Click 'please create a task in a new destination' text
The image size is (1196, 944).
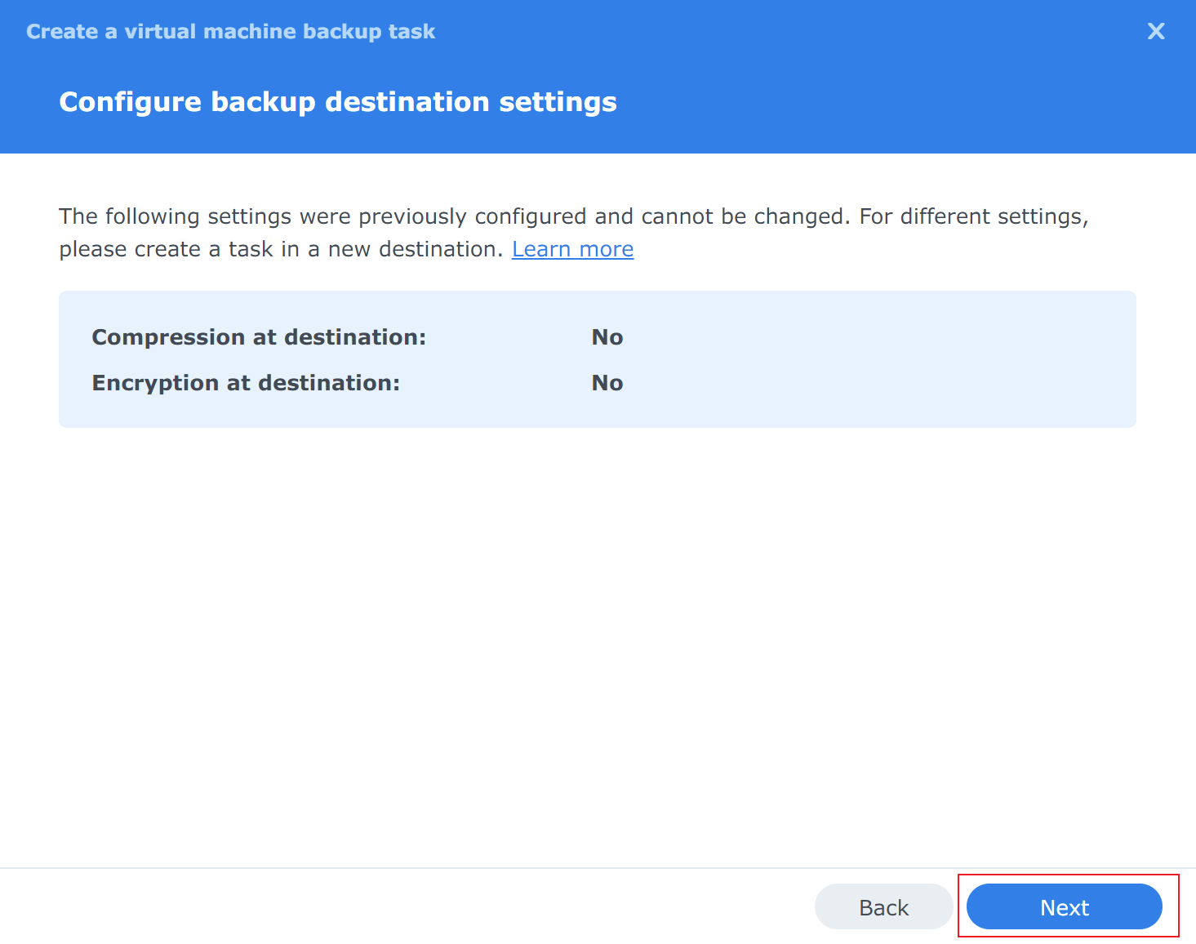tap(280, 249)
